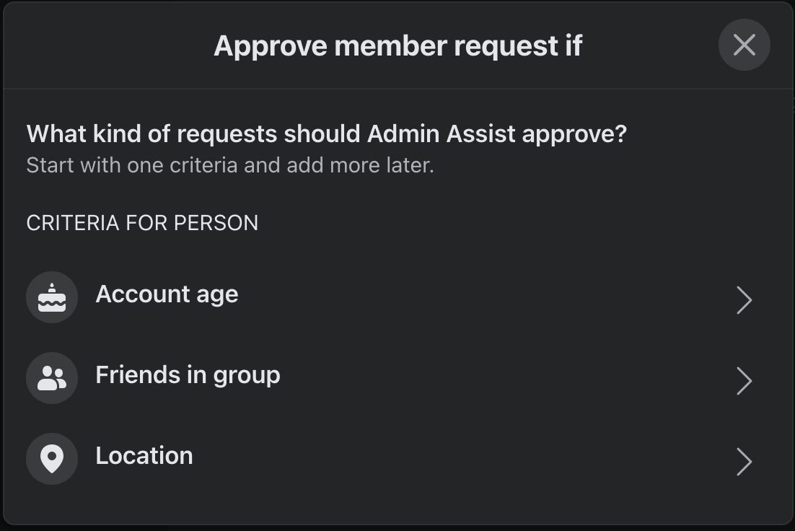Click the 'Approve member request if' title
The height and width of the screenshot is (531, 795).
click(x=397, y=46)
